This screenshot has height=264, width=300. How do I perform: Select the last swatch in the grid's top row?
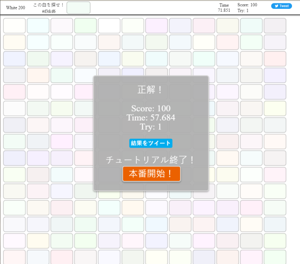(x=275, y=26)
